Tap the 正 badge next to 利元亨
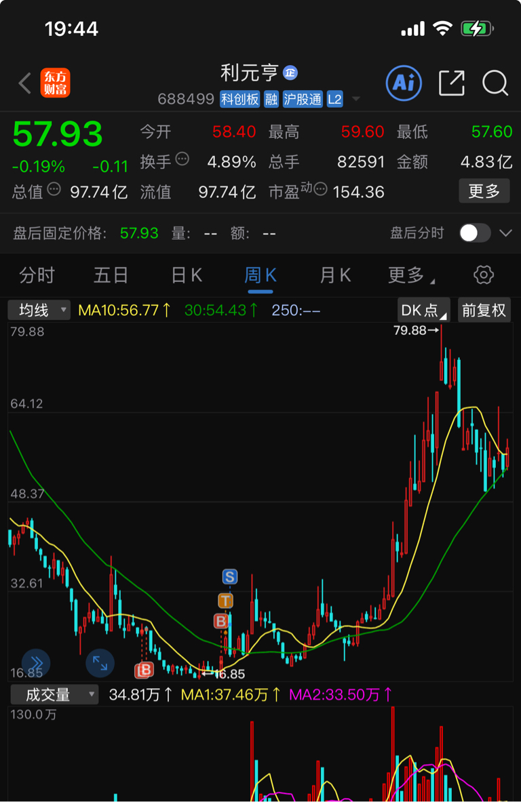The height and width of the screenshot is (802, 521). click(x=290, y=73)
